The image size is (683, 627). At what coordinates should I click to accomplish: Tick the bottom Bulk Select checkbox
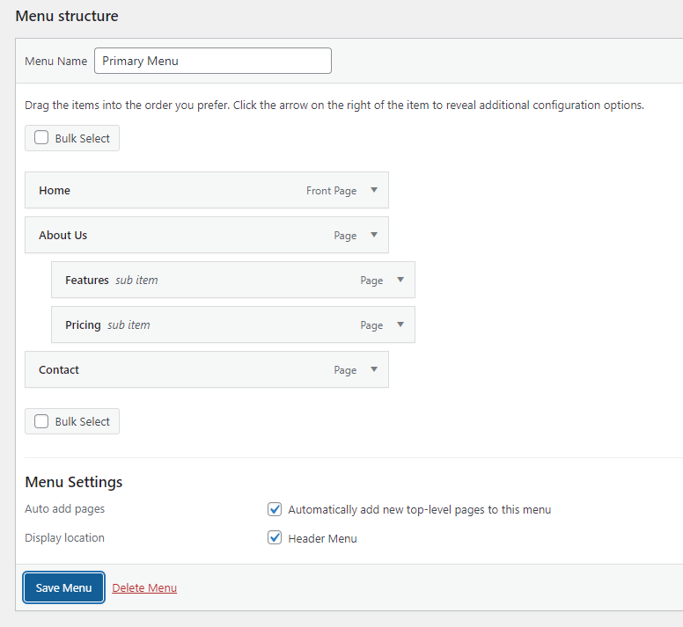click(x=41, y=421)
